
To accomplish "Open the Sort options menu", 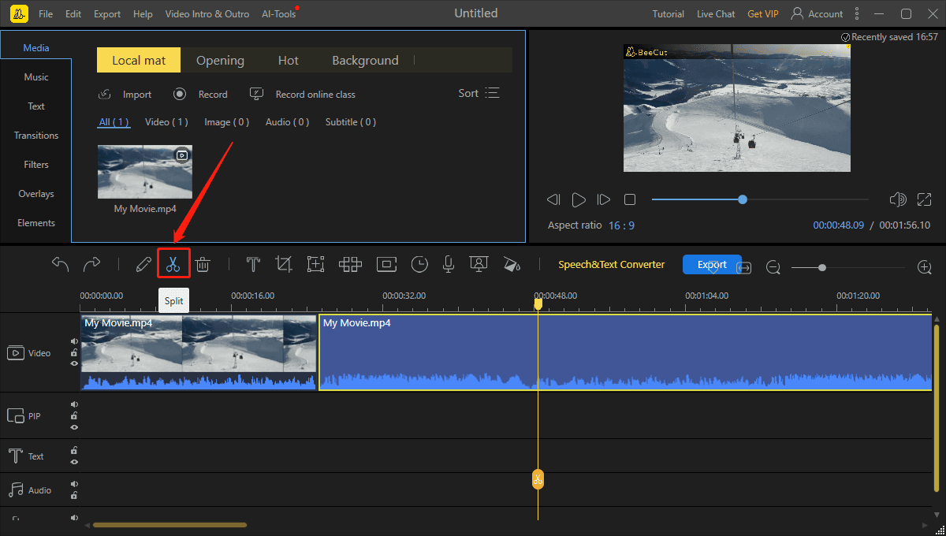I will 479,93.
